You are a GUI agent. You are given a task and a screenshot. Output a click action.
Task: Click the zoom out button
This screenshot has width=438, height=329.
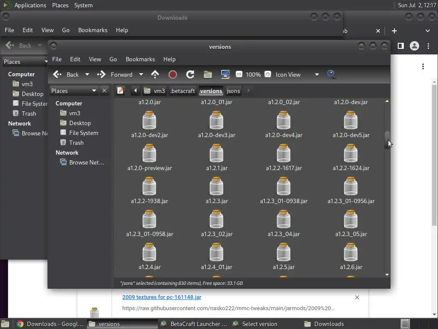point(239,74)
